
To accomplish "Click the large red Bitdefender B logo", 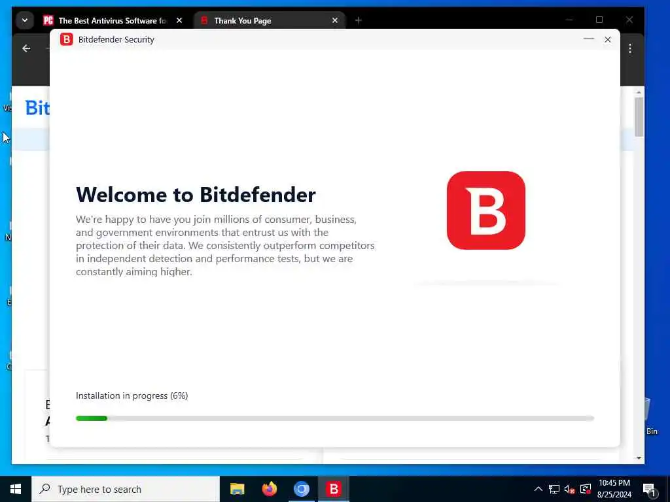I will click(x=486, y=210).
